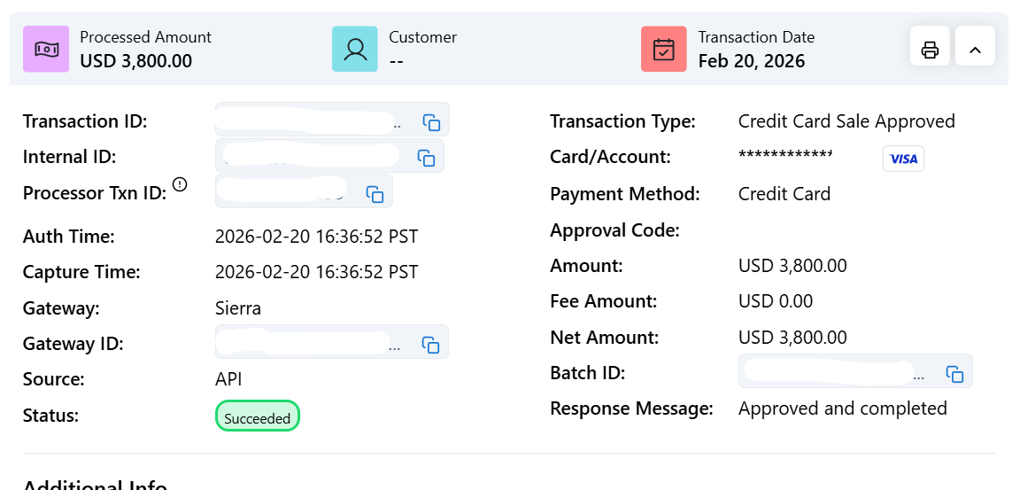This screenshot has width=1020, height=490.
Task: Click the Approved and completed response text
Action: [842, 408]
